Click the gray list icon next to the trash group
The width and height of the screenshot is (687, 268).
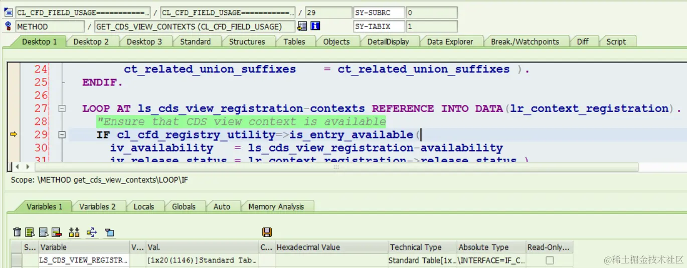[x=43, y=232]
